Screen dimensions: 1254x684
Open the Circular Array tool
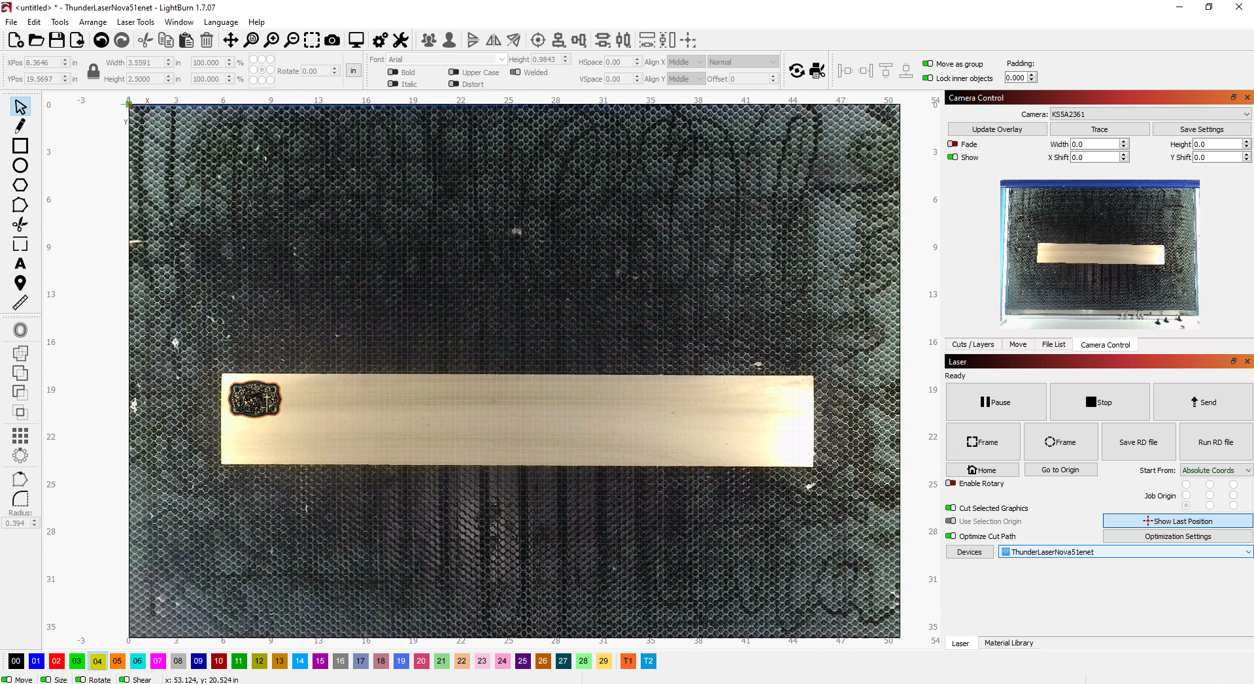[20, 455]
